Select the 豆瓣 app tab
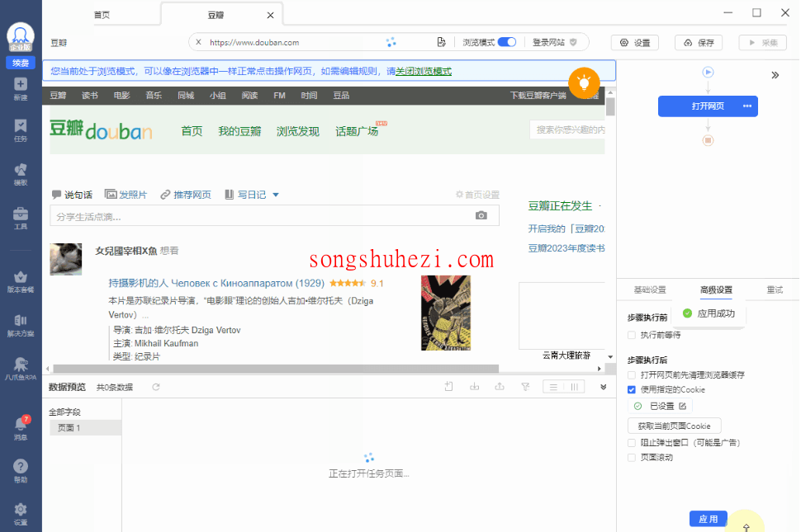This screenshot has width=801, height=532. click(x=216, y=16)
